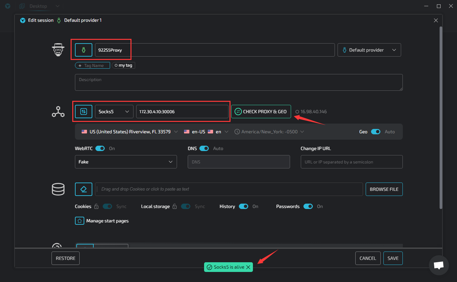
Task: Open the live chat bubble widget
Action: [x=438, y=265]
